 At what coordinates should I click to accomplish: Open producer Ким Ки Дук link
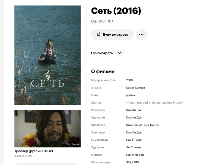pos(152,125)
